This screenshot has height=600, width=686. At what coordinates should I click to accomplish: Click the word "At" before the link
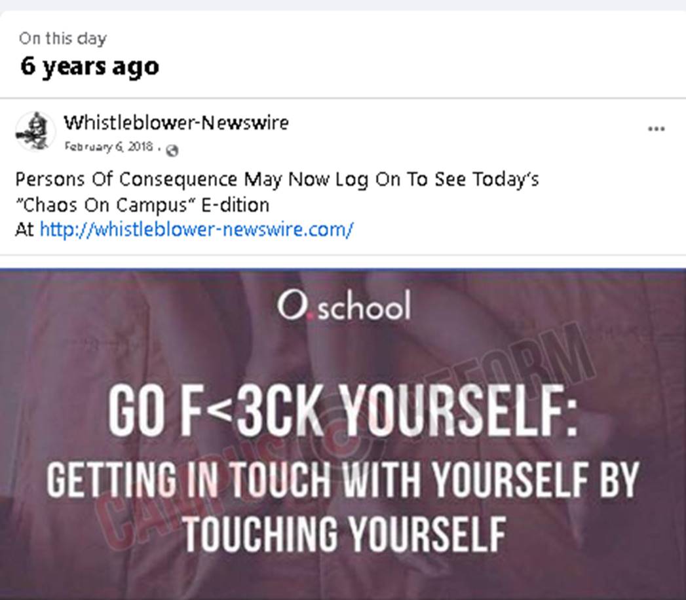(x=24, y=229)
